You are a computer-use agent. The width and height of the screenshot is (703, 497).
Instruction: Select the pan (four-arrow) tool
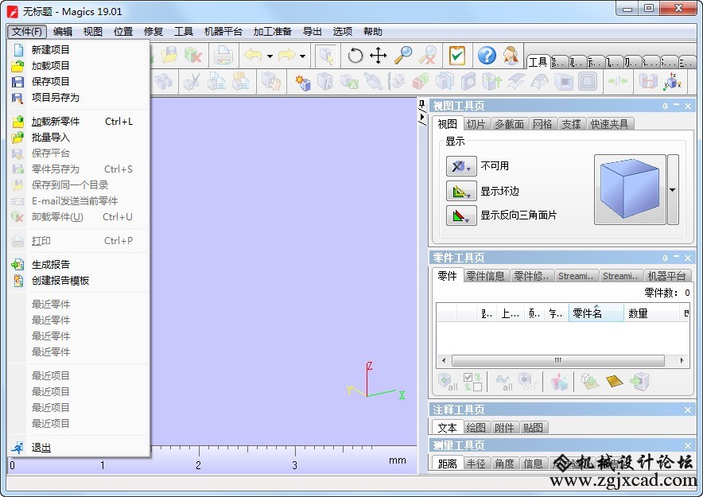click(379, 56)
